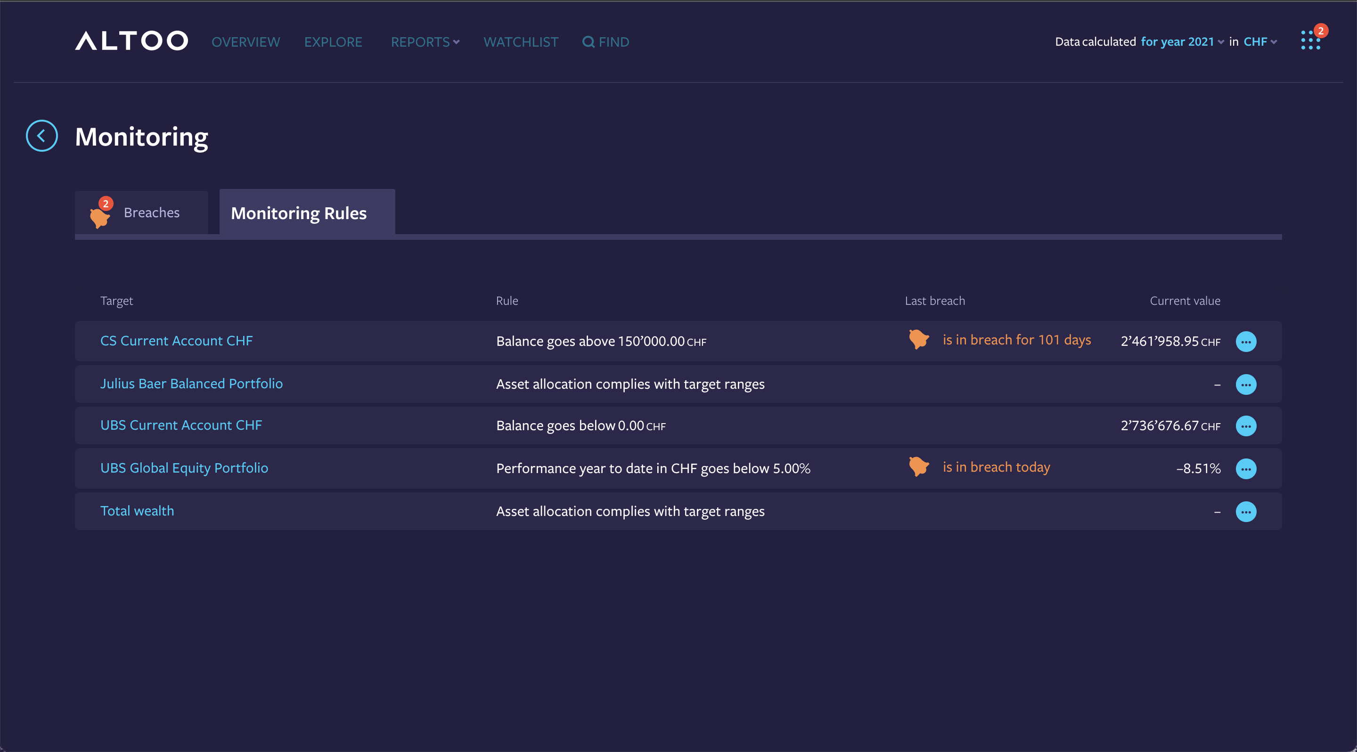Screen dimensions: 1357x752
Task: Open Julius Baer Balanced Portfolio link
Action: pyautogui.click(x=192, y=384)
